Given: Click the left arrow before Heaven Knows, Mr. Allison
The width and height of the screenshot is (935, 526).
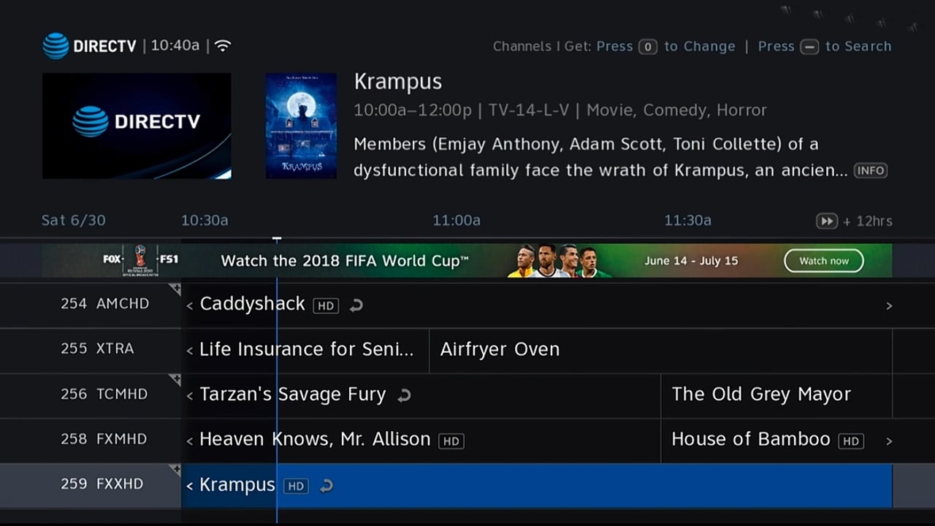Looking at the screenshot, I should [x=189, y=441].
